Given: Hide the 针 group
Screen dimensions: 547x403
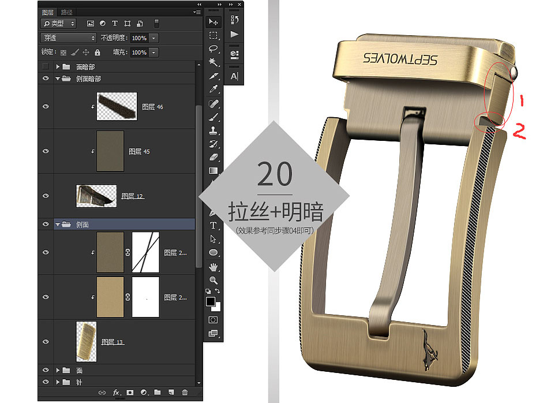Looking at the screenshot, I should (46, 382).
